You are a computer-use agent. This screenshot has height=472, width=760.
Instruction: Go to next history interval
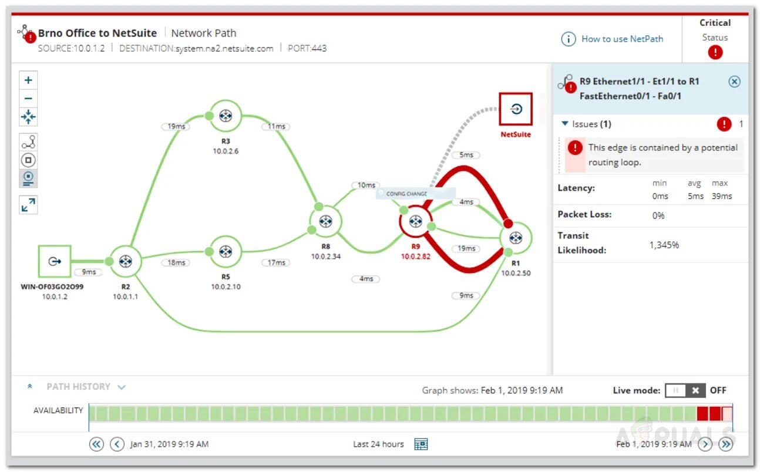point(705,444)
